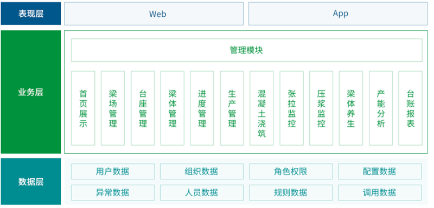Choose the 混凝土浇筑 module box
The width and height of the screenshot is (434, 208).
point(261,108)
